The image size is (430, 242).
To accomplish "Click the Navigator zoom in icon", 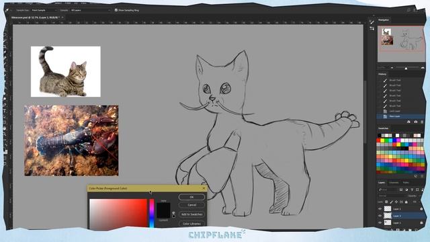I will point(423,68).
